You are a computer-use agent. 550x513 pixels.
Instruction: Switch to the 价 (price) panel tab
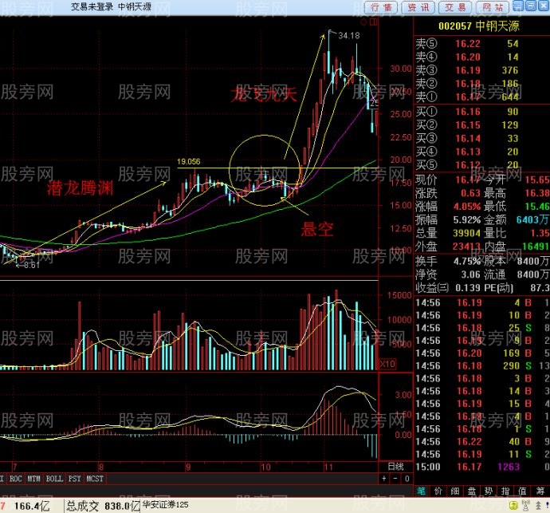(438, 491)
